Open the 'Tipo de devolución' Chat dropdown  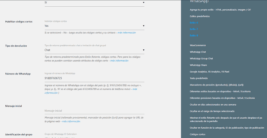pos(94,50)
